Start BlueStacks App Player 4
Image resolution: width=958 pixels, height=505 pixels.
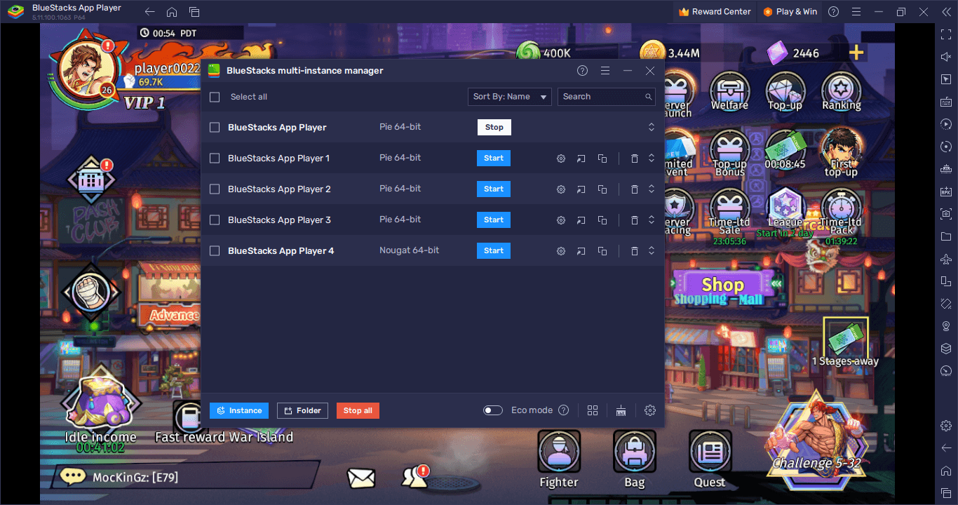click(494, 250)
